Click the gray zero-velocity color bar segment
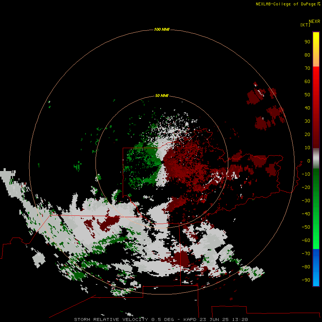This screenshot has width=322, height=322. tap(316, 158)
